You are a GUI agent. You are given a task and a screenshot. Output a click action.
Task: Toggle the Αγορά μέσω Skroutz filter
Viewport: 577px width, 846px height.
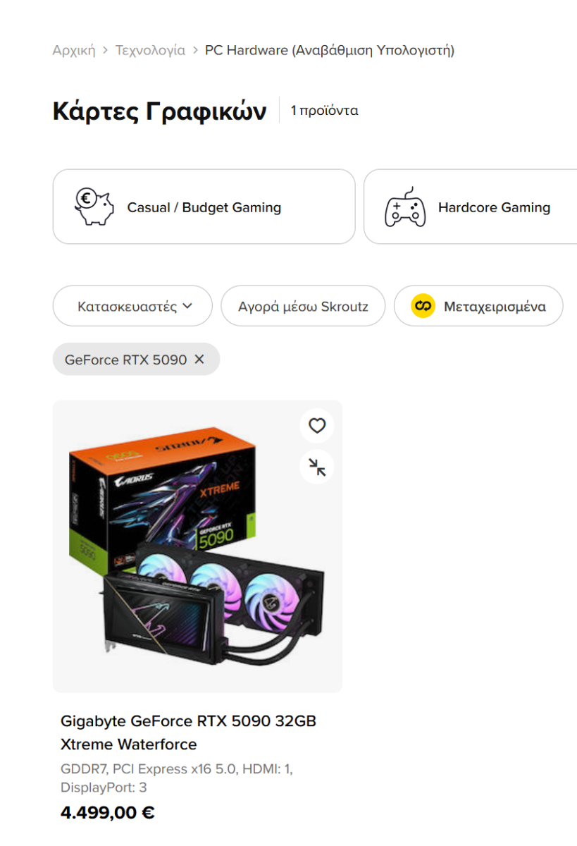pyautogui.click(x=303, y=306)
